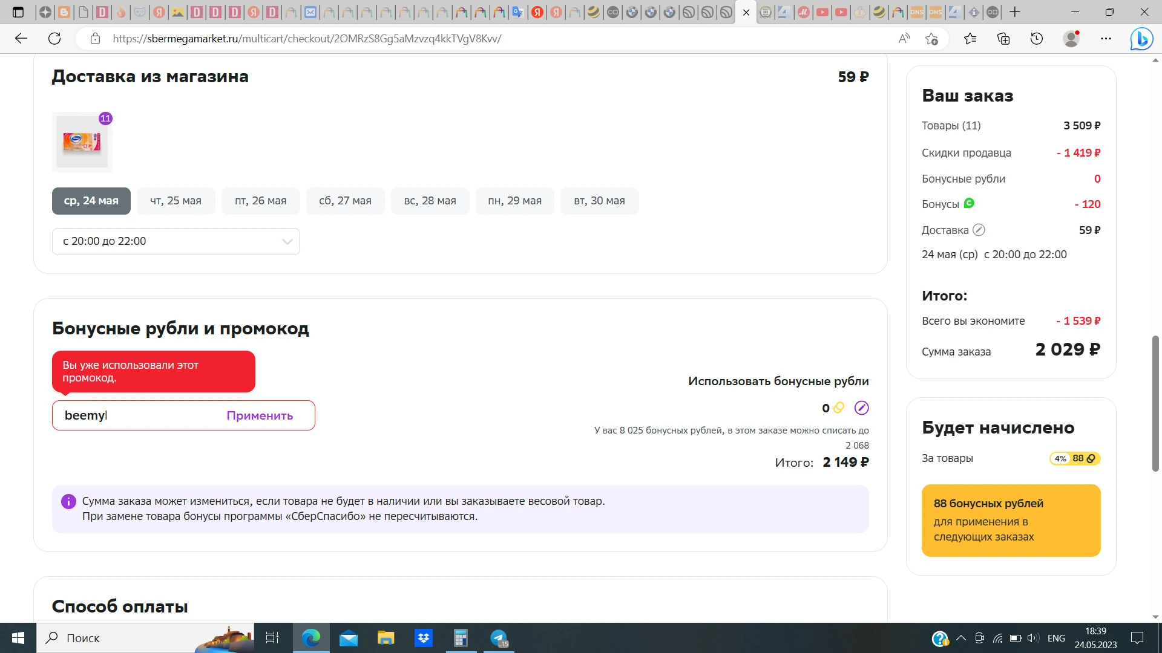Open Edge settings and more menu

point(1106,39)
